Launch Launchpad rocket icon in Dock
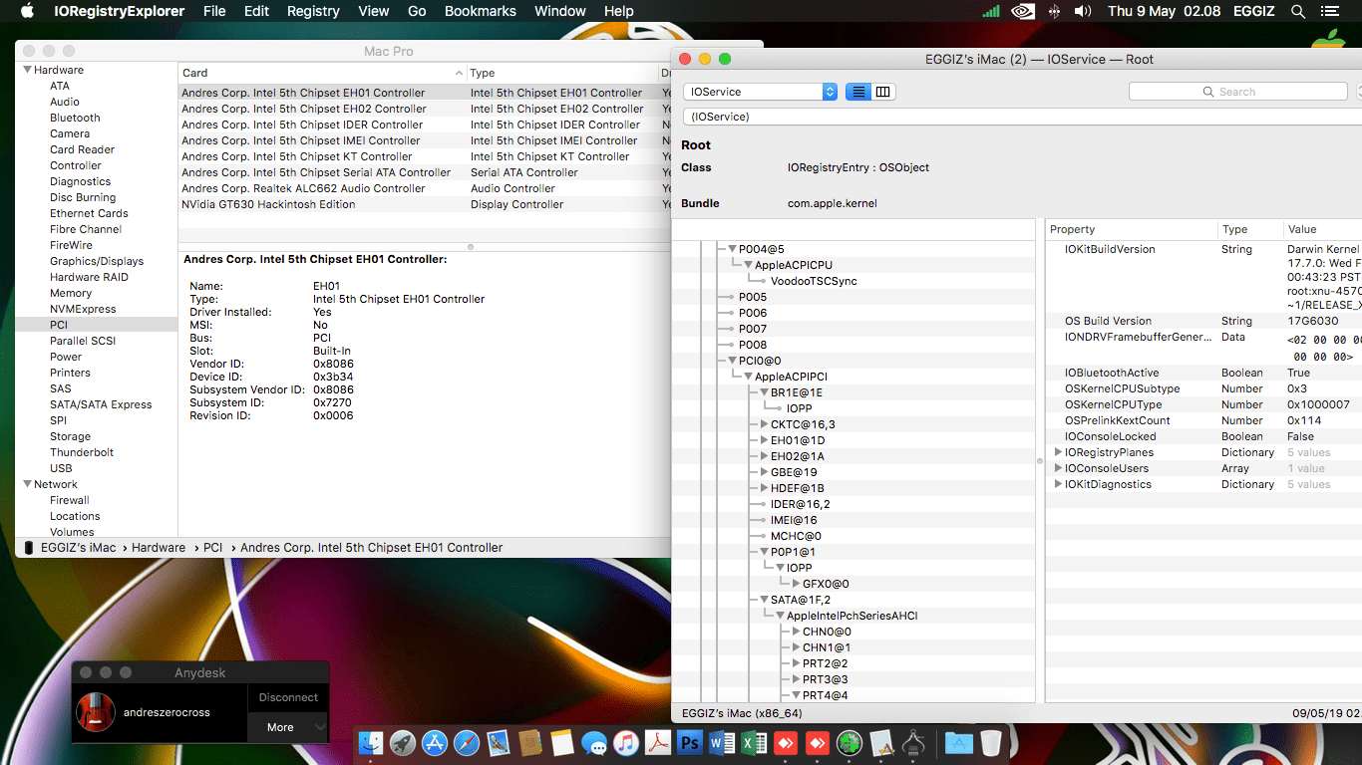Screen dimensions: 1362x765 click(403, 743)
